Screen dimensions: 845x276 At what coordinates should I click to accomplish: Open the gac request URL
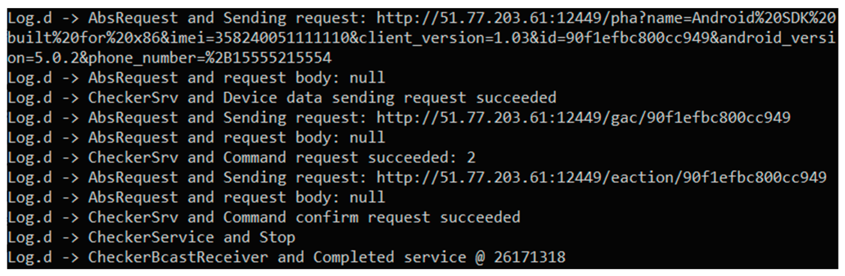tap(583, 118)
